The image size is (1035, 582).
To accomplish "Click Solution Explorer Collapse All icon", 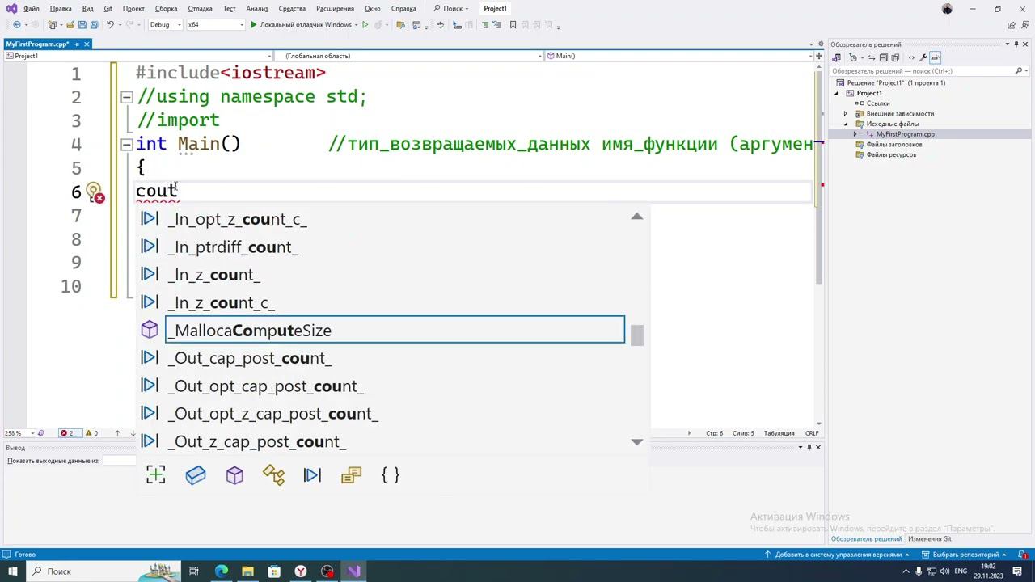I will pos(884,57).
